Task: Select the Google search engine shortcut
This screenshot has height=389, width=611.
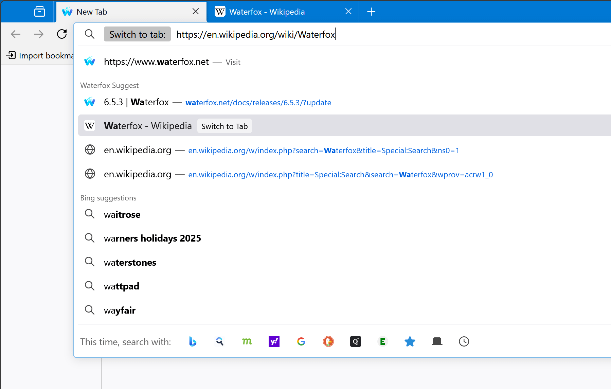Action: pyautogui.click(x=301, y=342)
